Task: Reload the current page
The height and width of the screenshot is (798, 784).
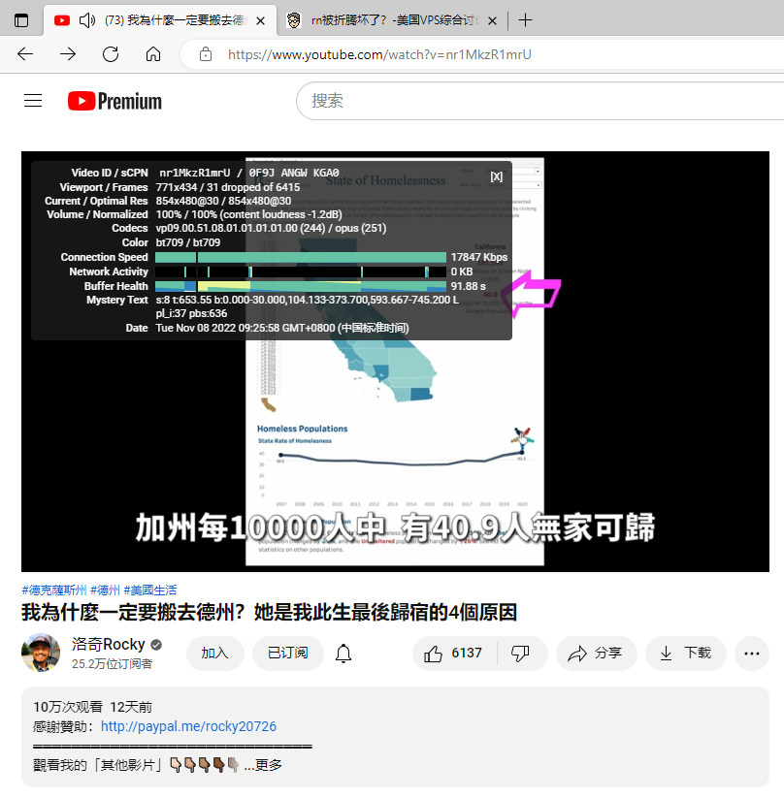Action: coord(111,54)
